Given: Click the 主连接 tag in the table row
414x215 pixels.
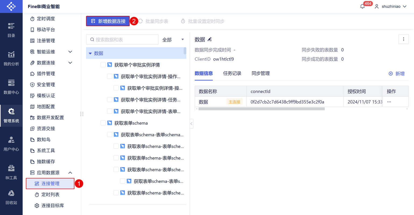Looking at the screenshot, I should (x=234, y=102).
